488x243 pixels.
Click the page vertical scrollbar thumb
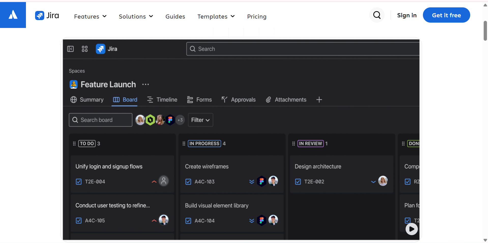tap(485, 31)
